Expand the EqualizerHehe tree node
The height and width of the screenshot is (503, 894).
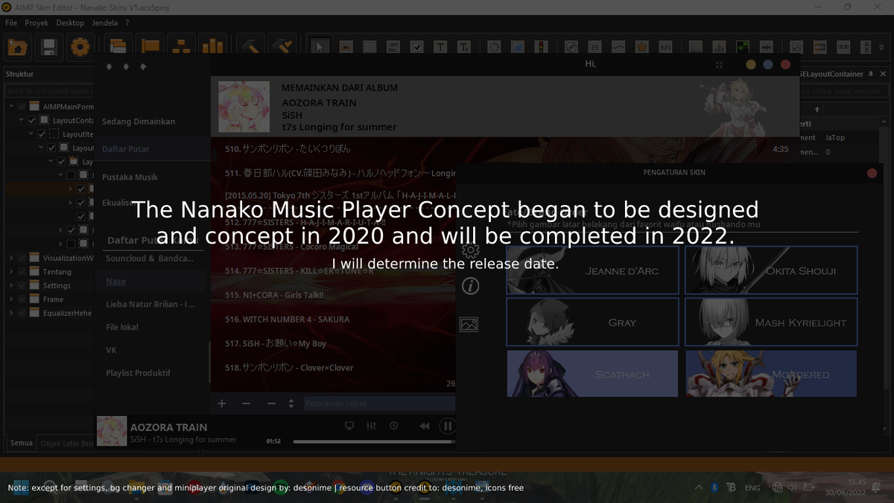11,314
